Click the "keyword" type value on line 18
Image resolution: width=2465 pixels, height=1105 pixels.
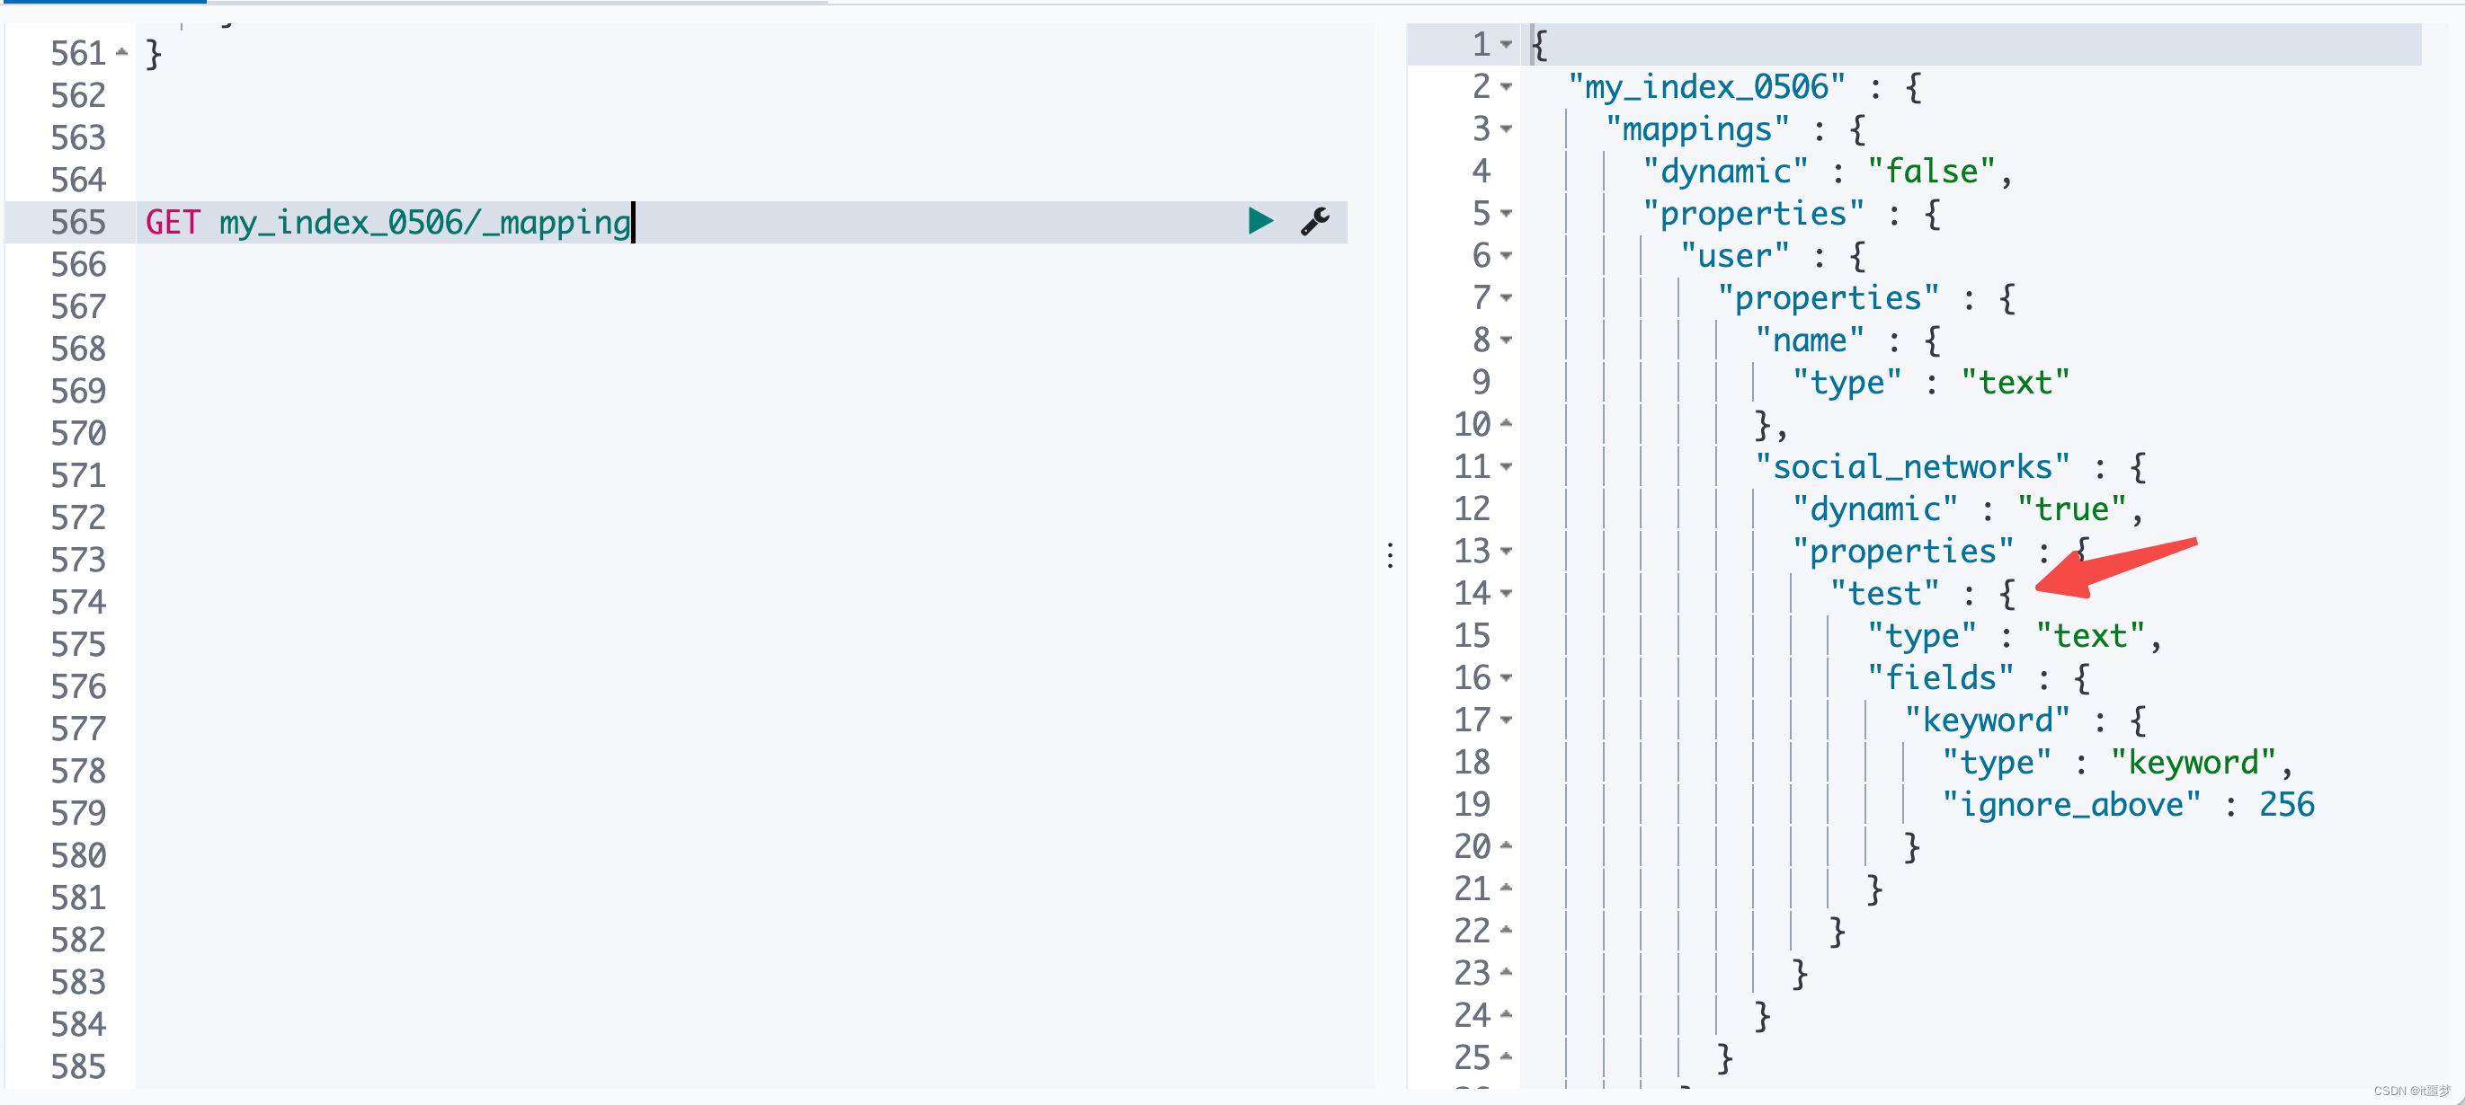tap(2193, 763)
